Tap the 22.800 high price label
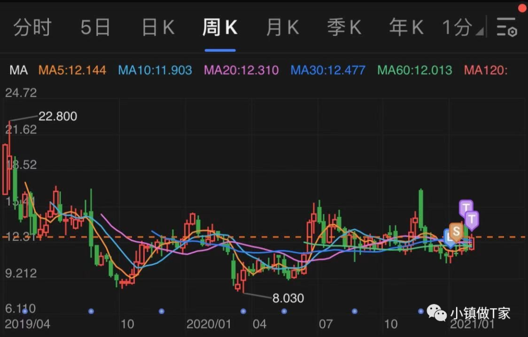Image resolution: width=528 pixels, height=337 pixels. pos(58,116)
